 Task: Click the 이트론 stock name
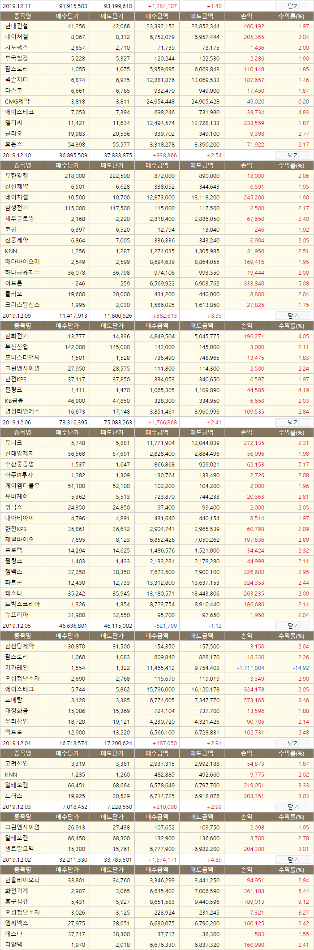[x=13, y=283]
